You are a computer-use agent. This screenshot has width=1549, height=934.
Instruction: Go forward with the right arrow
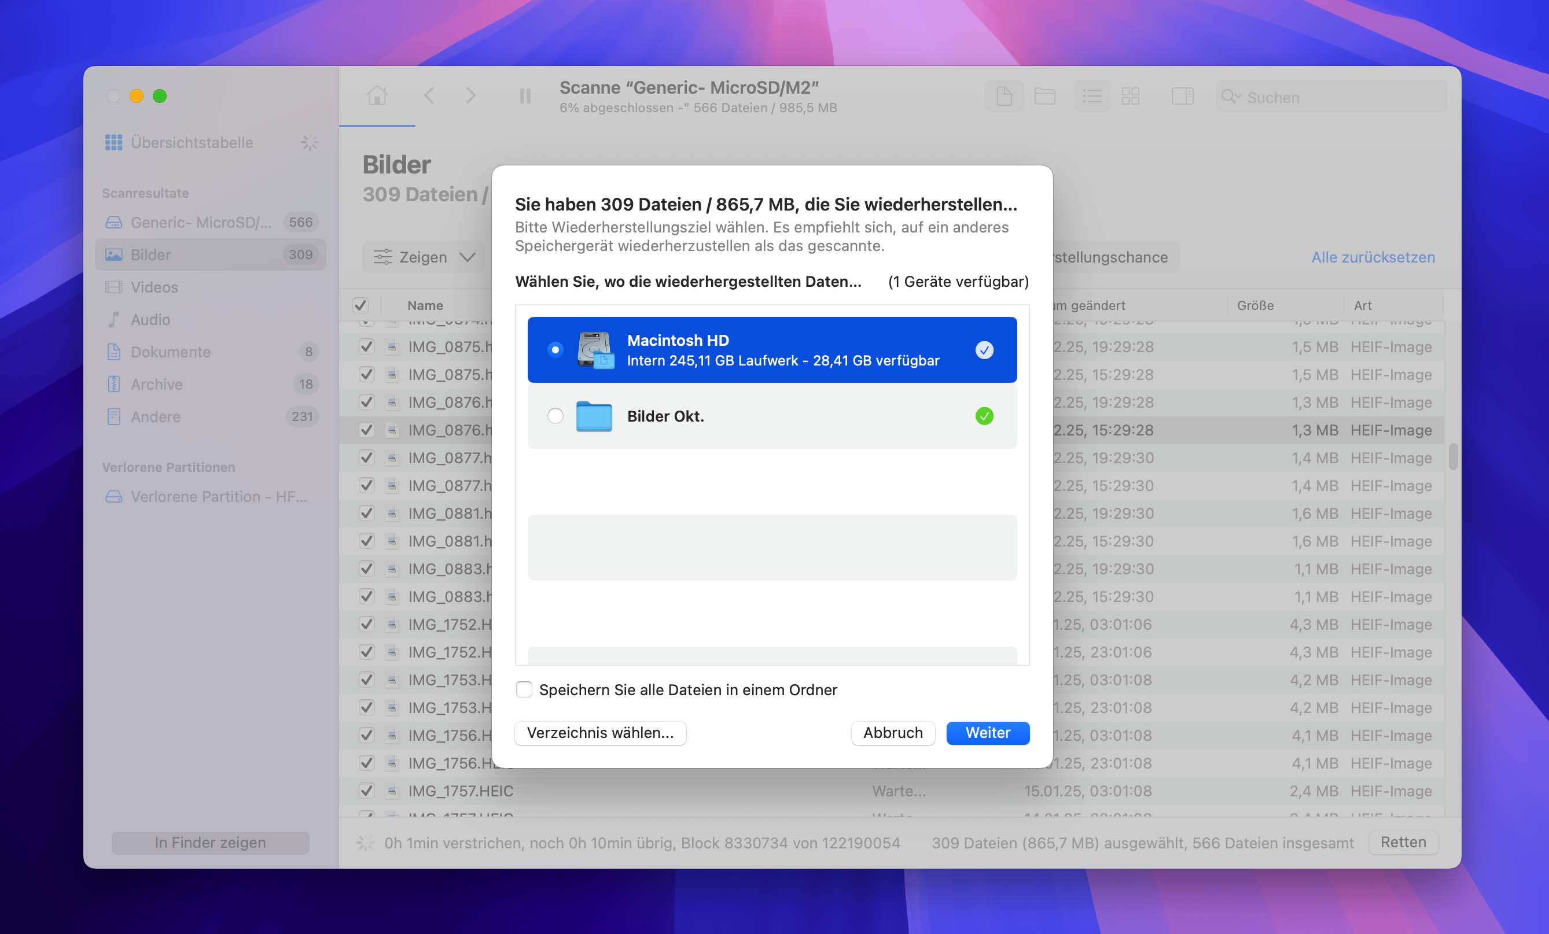tap(470, 96)
